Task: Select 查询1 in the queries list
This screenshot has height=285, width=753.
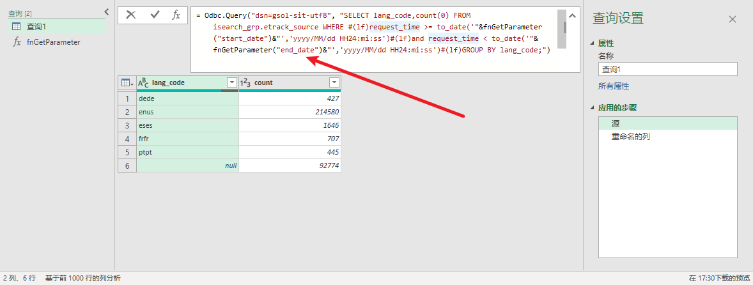Action: [36, 26]
